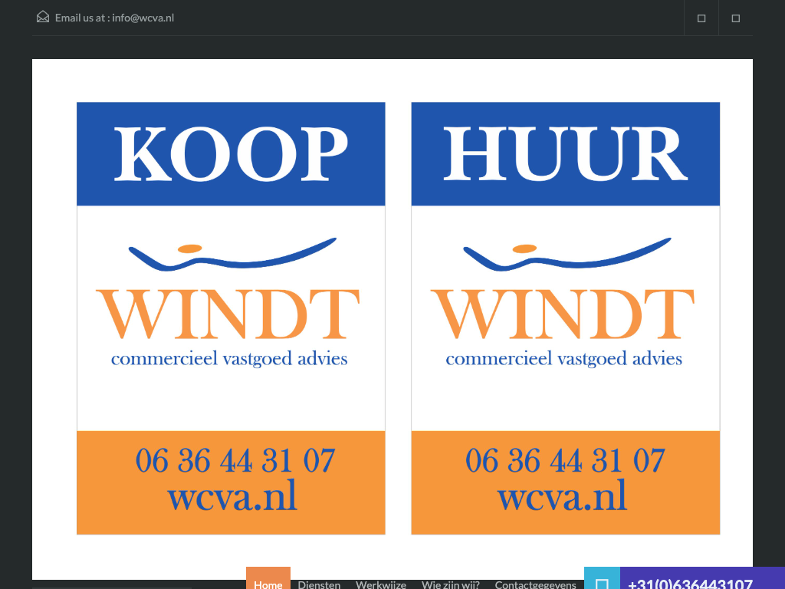Click the blue KOOP banner heading
The width and height of the screenshot is (785, 589).
click(x=231, y=154)
